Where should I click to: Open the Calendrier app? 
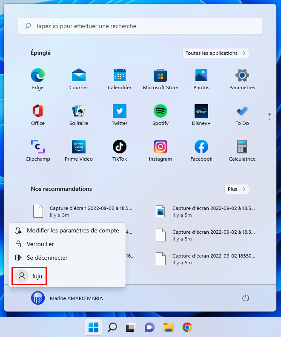point(120,79)
